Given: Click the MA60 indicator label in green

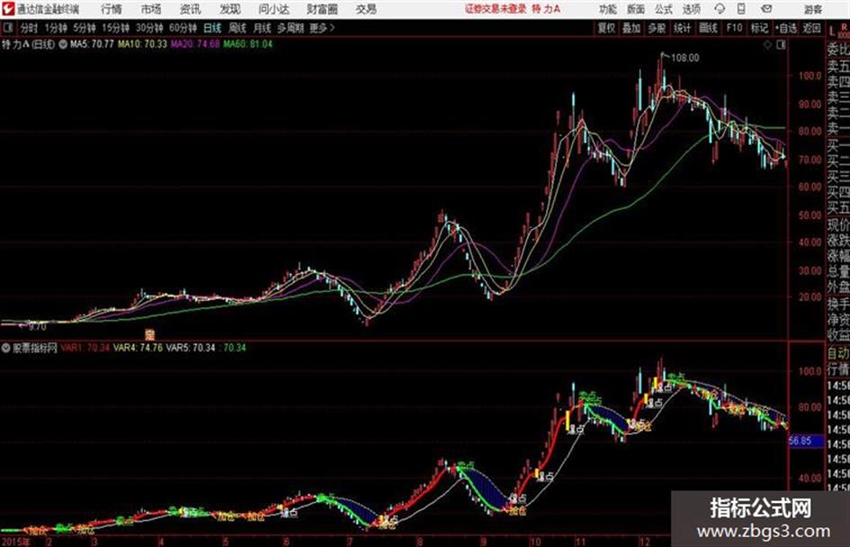Looking at the screenshot, I should tap(248, 44).
